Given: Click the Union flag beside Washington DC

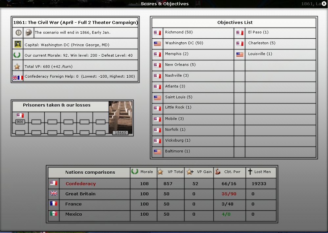Looking at the screenshot, I should (157, 43).
